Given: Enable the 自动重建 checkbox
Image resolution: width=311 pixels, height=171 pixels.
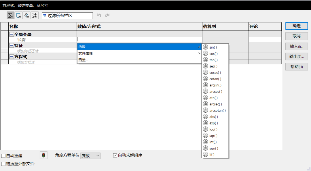Looking at the screenshot, I should [3, 156].
